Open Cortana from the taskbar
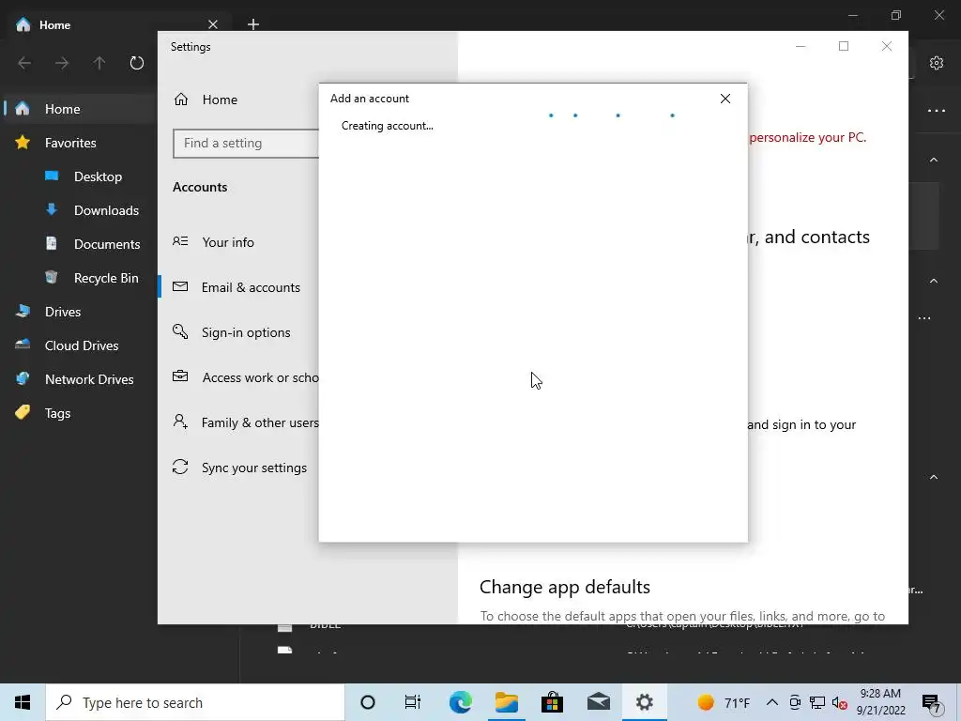961x721 pixels. pyautogui.click(x=368, y=702)
